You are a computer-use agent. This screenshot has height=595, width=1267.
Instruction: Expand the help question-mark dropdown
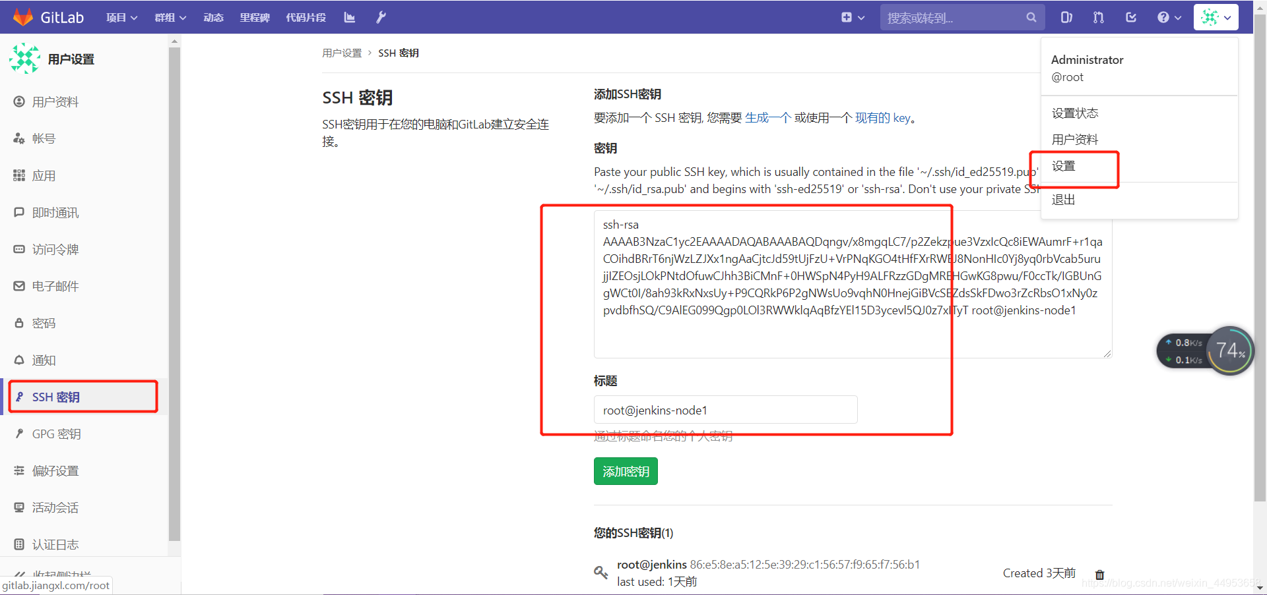pos(1169,18)
